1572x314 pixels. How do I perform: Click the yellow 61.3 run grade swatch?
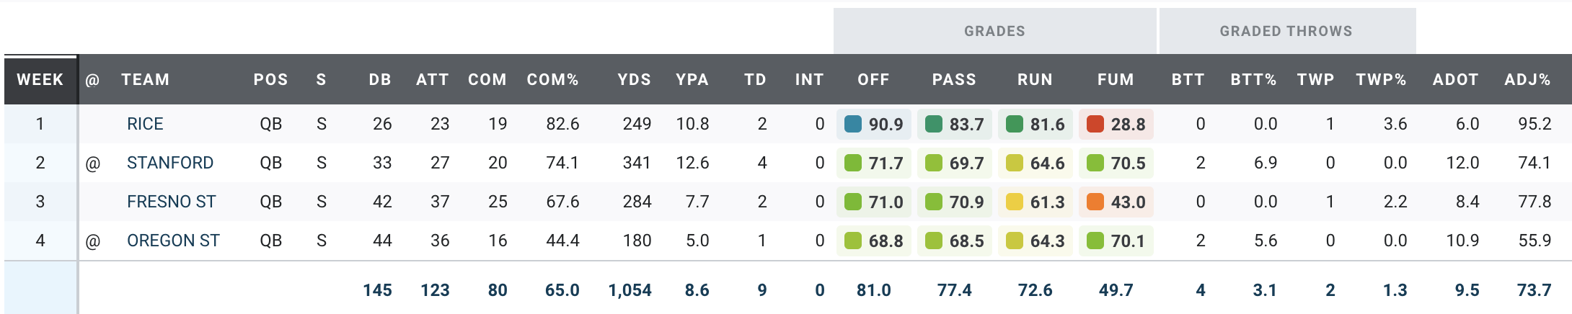tap(1015, 202)
